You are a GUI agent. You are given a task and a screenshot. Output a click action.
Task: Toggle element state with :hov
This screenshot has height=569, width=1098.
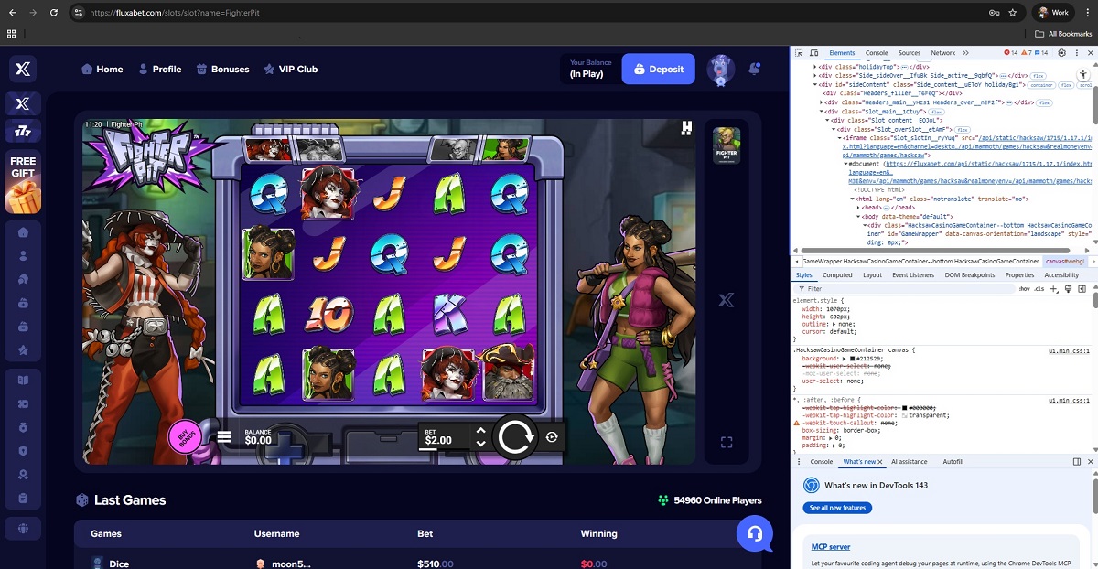pyautogui.click(x=1024, y=289)
